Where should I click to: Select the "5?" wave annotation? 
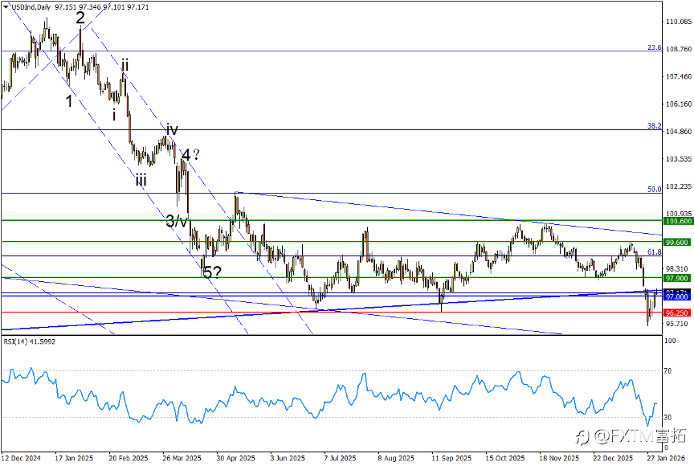click(x=212, y=272)
